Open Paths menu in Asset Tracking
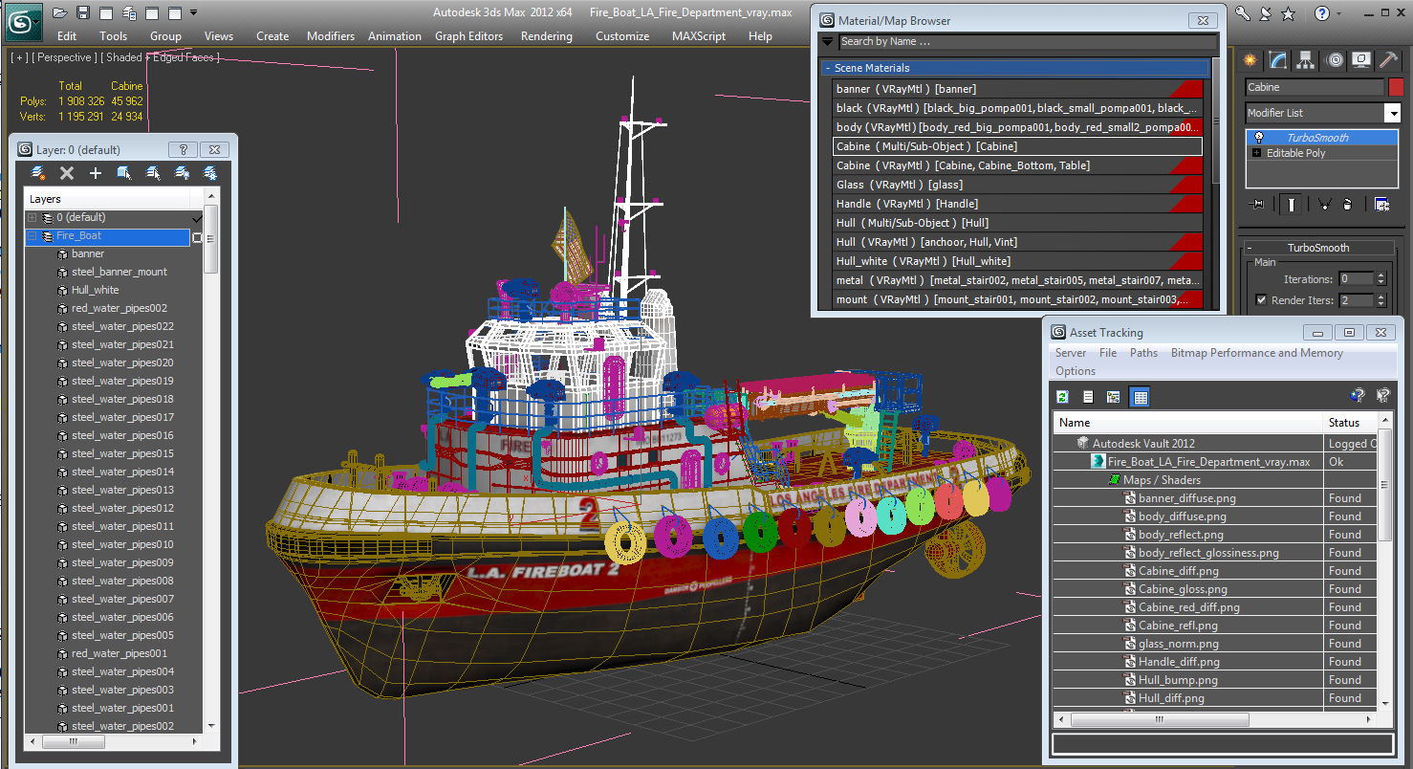The height and width of the screenshot is (769, 1413). (x=1143, y=353)
